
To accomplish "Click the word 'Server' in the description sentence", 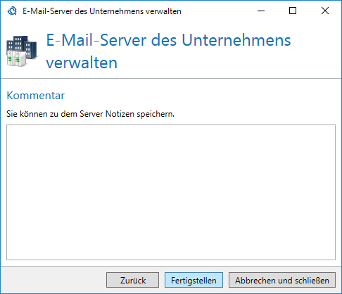I will point(91,114).
